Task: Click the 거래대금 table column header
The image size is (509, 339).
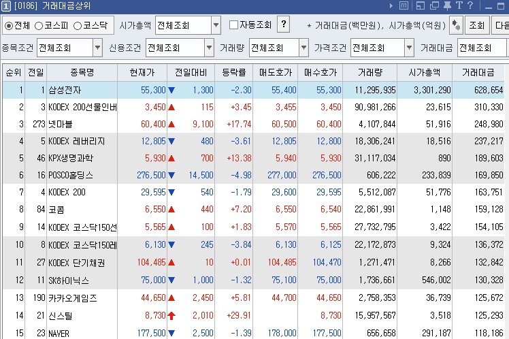Action: pos(478,72)
